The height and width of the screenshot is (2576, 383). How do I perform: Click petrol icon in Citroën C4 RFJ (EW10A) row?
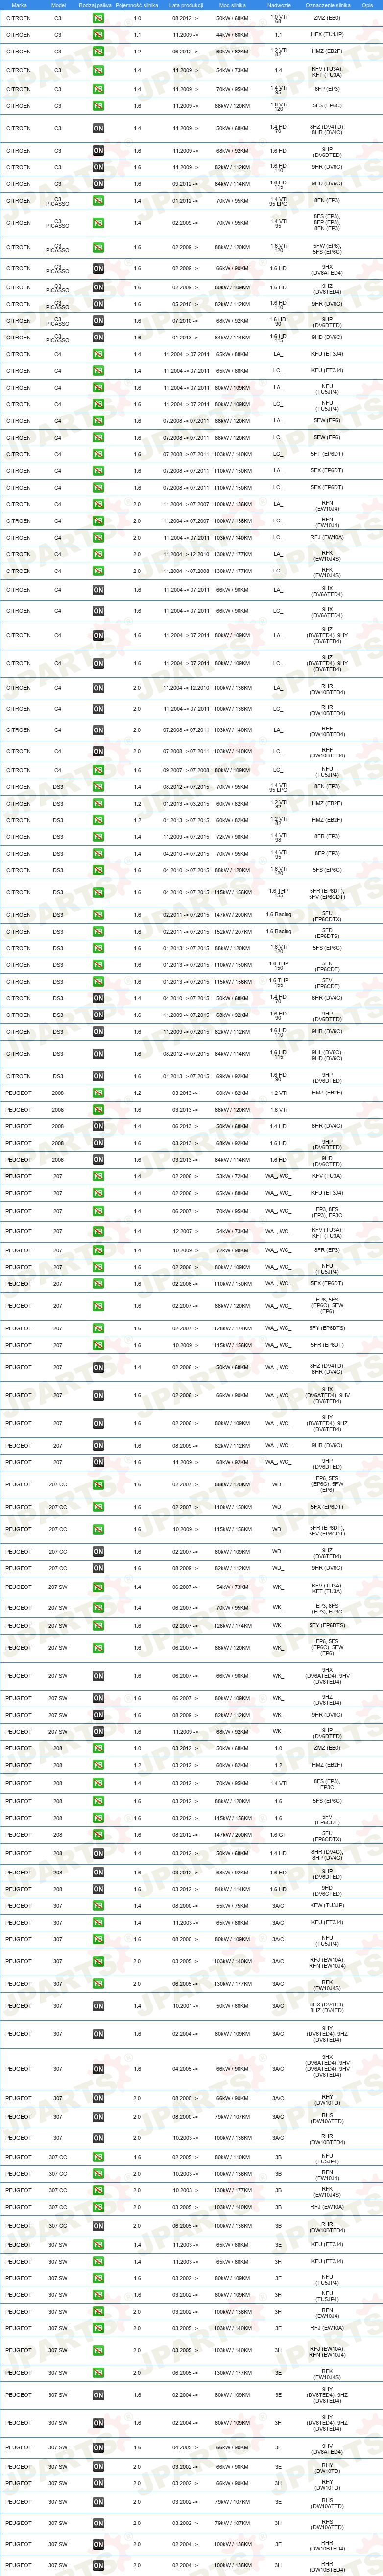pos(98,538)
